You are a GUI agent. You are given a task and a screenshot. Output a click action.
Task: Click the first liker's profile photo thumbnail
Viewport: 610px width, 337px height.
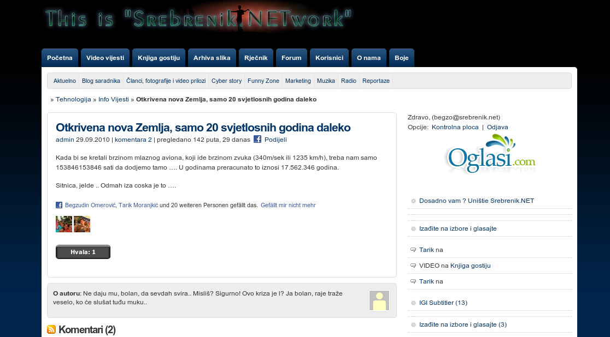tap(64, 224)
